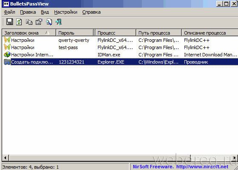
Task: Click the horizontal scrollbar right arrow
Action: tap(235, 158)
